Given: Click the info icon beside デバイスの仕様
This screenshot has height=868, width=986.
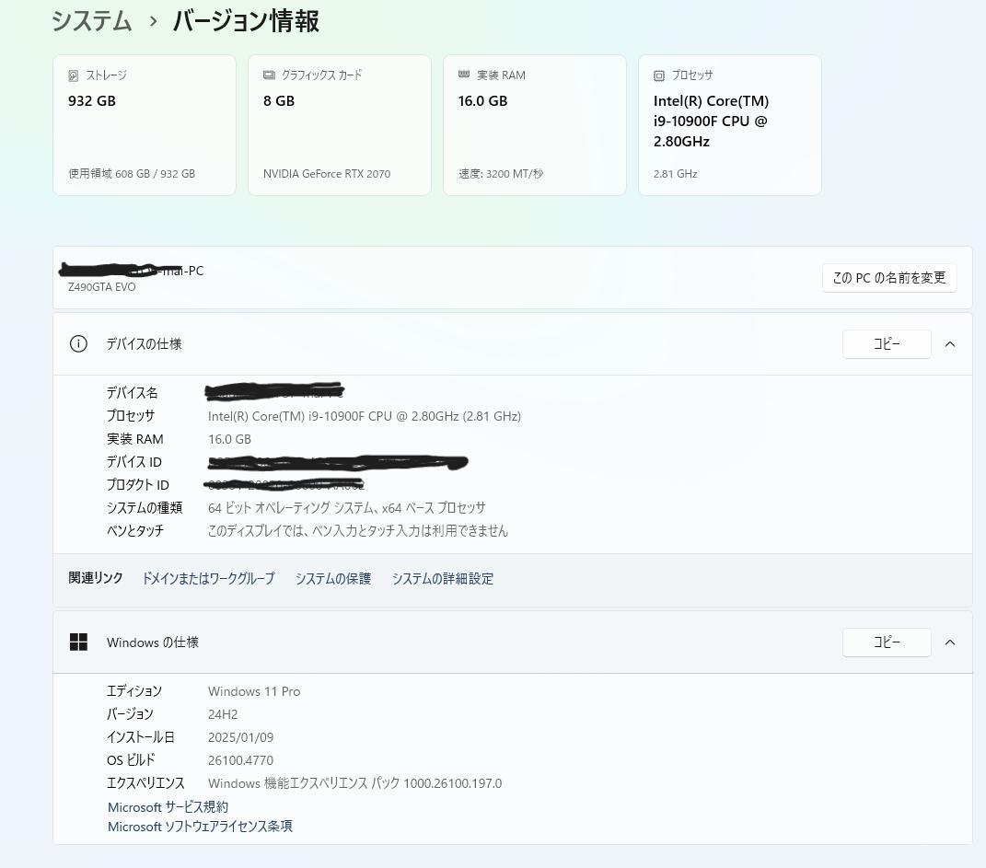Looking at the screenshot, I should point(78,343).
